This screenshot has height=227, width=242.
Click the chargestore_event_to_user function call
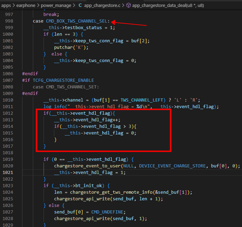coord(87,166)
